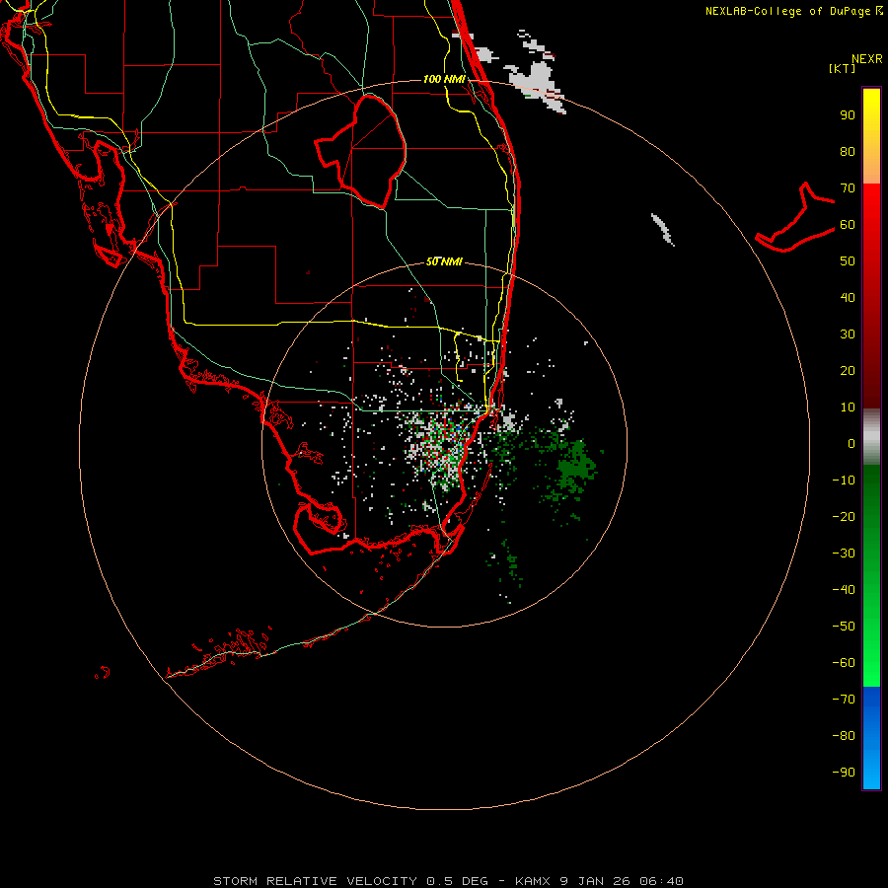The image size is (888, 888).
Task: Click the -60 value on the velocity scale
Action: pos(844,663)
